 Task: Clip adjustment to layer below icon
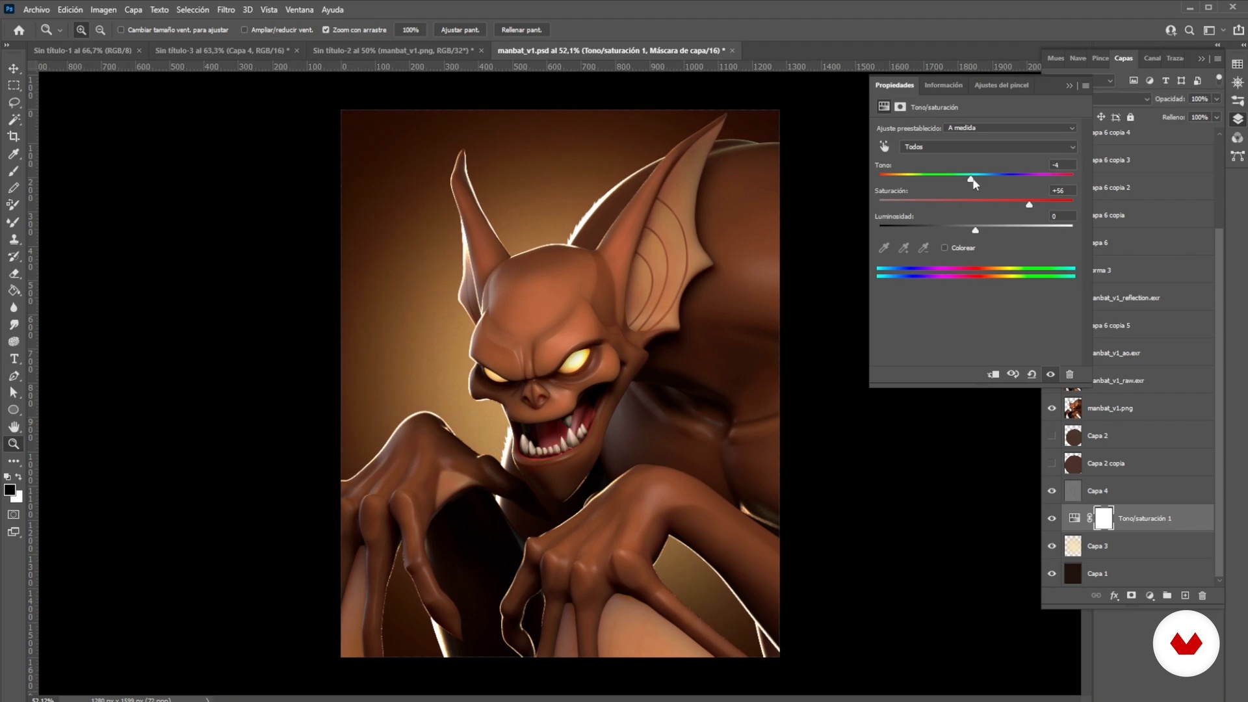993,374
